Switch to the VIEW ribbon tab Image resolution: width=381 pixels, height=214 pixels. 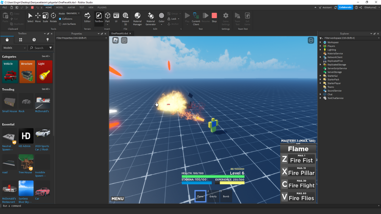[91, 8]
